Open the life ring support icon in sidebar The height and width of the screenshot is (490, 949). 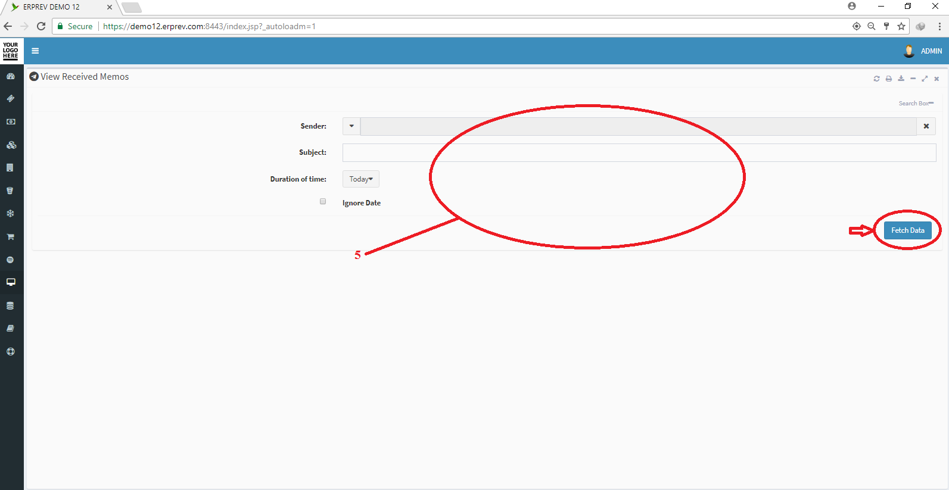click(x=10, y=351)
